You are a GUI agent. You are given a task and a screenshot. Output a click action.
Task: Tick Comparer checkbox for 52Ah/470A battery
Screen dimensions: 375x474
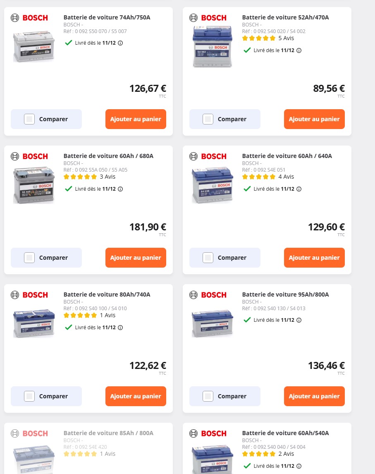tap(208, 119)
